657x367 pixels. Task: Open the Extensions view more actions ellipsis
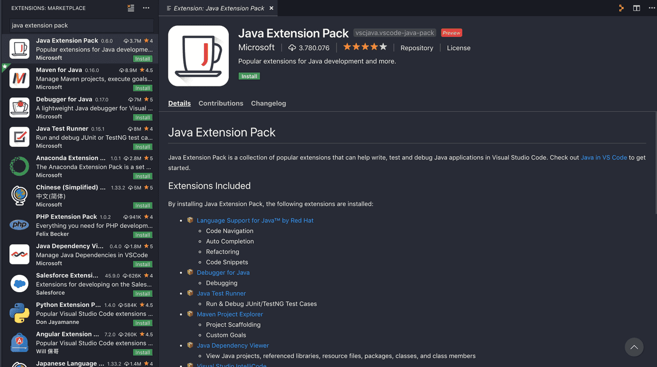click(146, 8)
